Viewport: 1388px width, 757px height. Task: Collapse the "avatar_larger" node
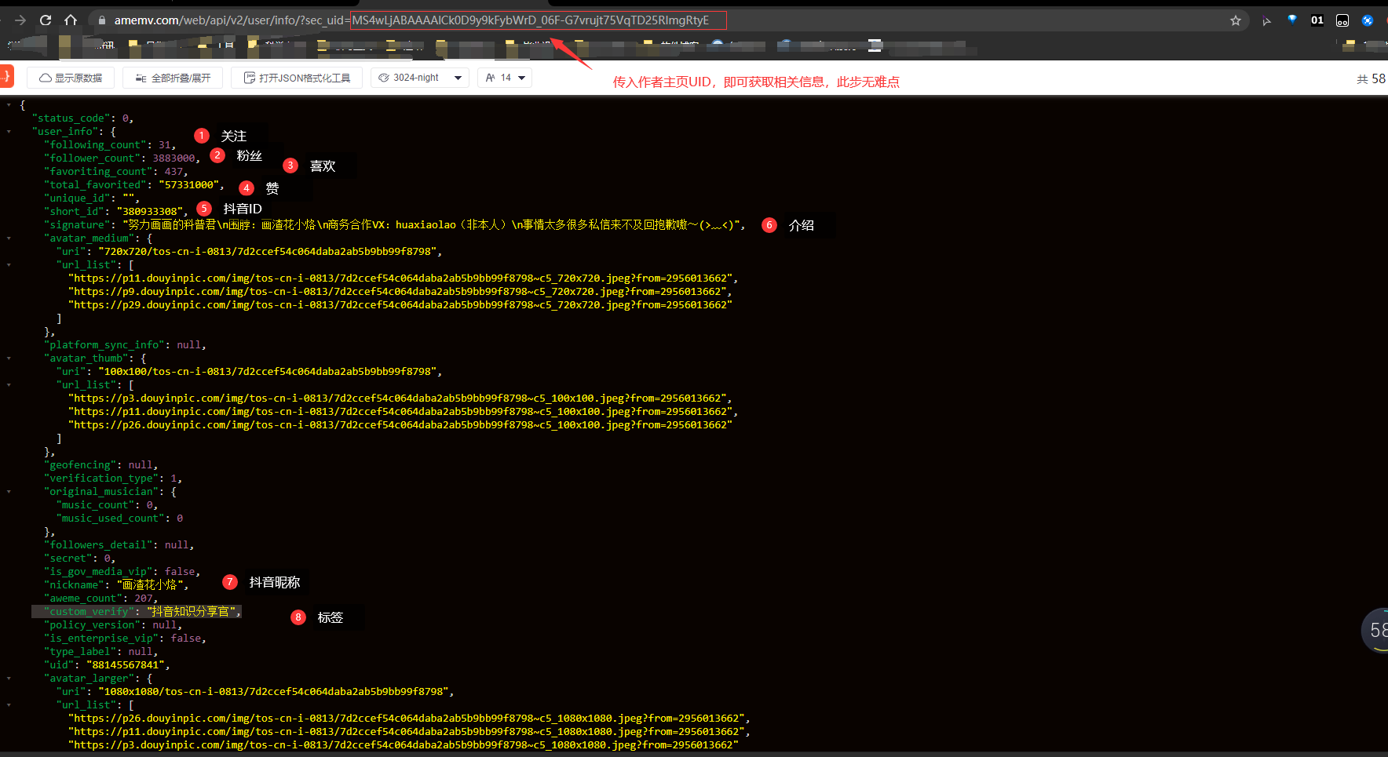pos(9,678)
